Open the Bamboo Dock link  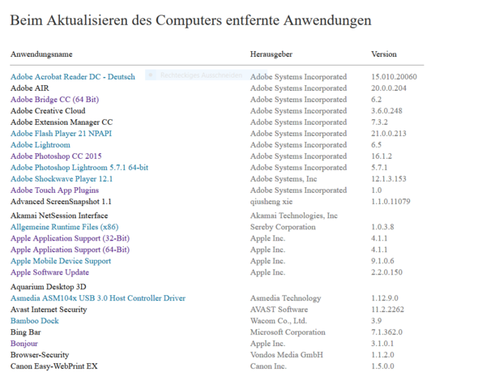(x=35, y=321)
